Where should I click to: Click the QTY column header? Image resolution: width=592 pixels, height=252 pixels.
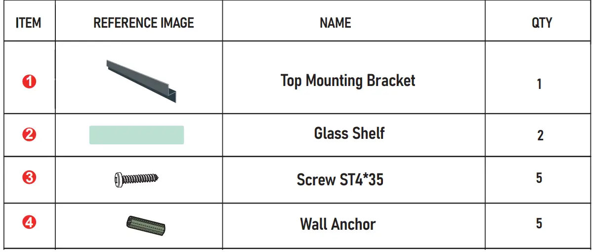pyautogui.click(x=542, y=23)
